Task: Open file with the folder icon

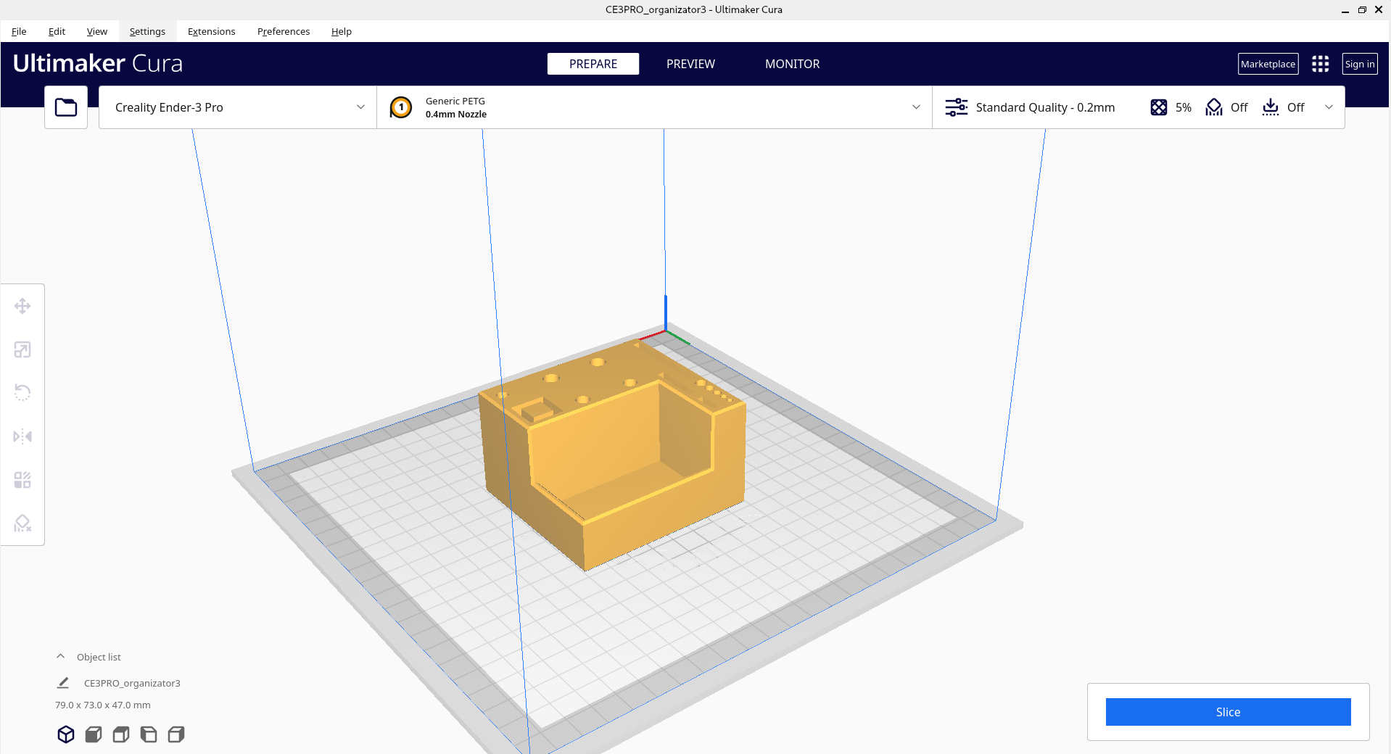Action: (66, 107)
